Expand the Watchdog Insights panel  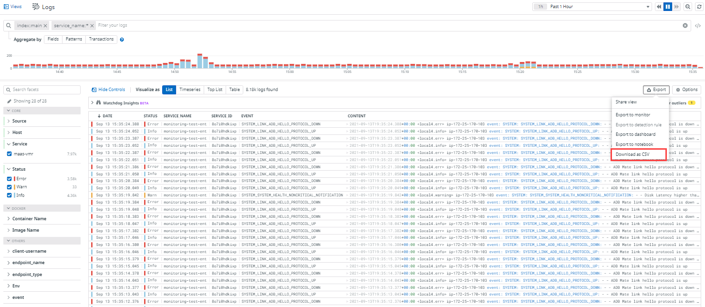point(92,102)
